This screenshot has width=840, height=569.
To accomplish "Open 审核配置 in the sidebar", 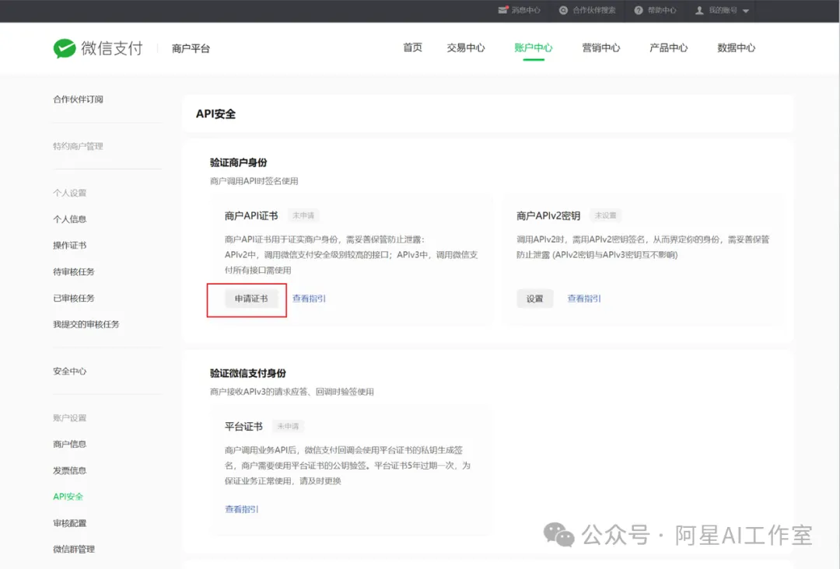I will [x=70, y=522].
